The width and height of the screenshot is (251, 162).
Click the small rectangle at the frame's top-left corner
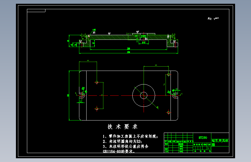[x=36, y=11]
